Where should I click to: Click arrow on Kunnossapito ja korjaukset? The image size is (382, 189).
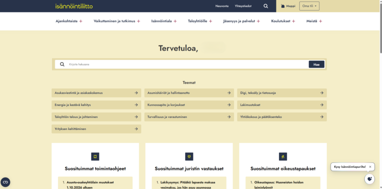pyautogui.click(x=229, y=105)
